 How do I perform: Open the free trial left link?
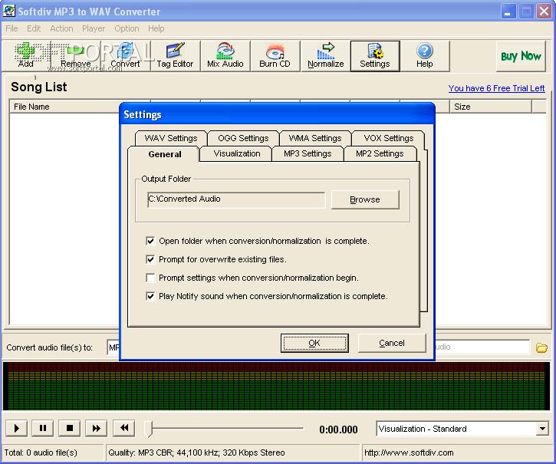pos(496,88)
